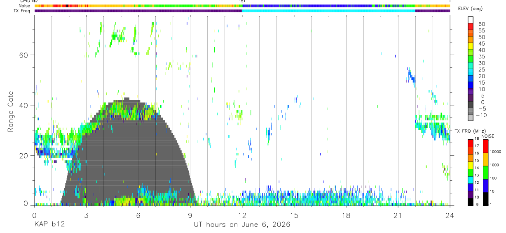Viewport: 506px width, 233px height.
Task: Pick the white top cap of the ELEV colorbar
Action: click(471, 20)
